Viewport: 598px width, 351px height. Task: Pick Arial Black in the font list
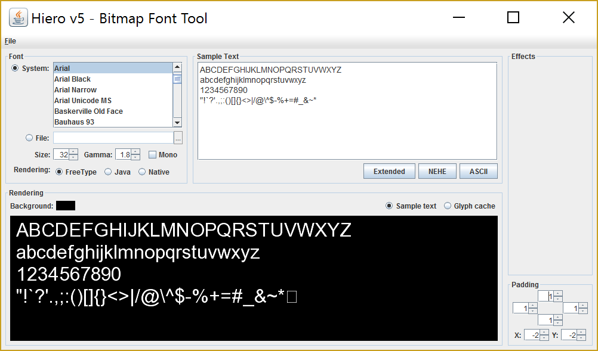point(113,79)
